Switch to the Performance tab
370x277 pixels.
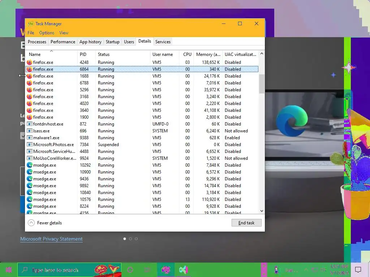click(63, 42)
